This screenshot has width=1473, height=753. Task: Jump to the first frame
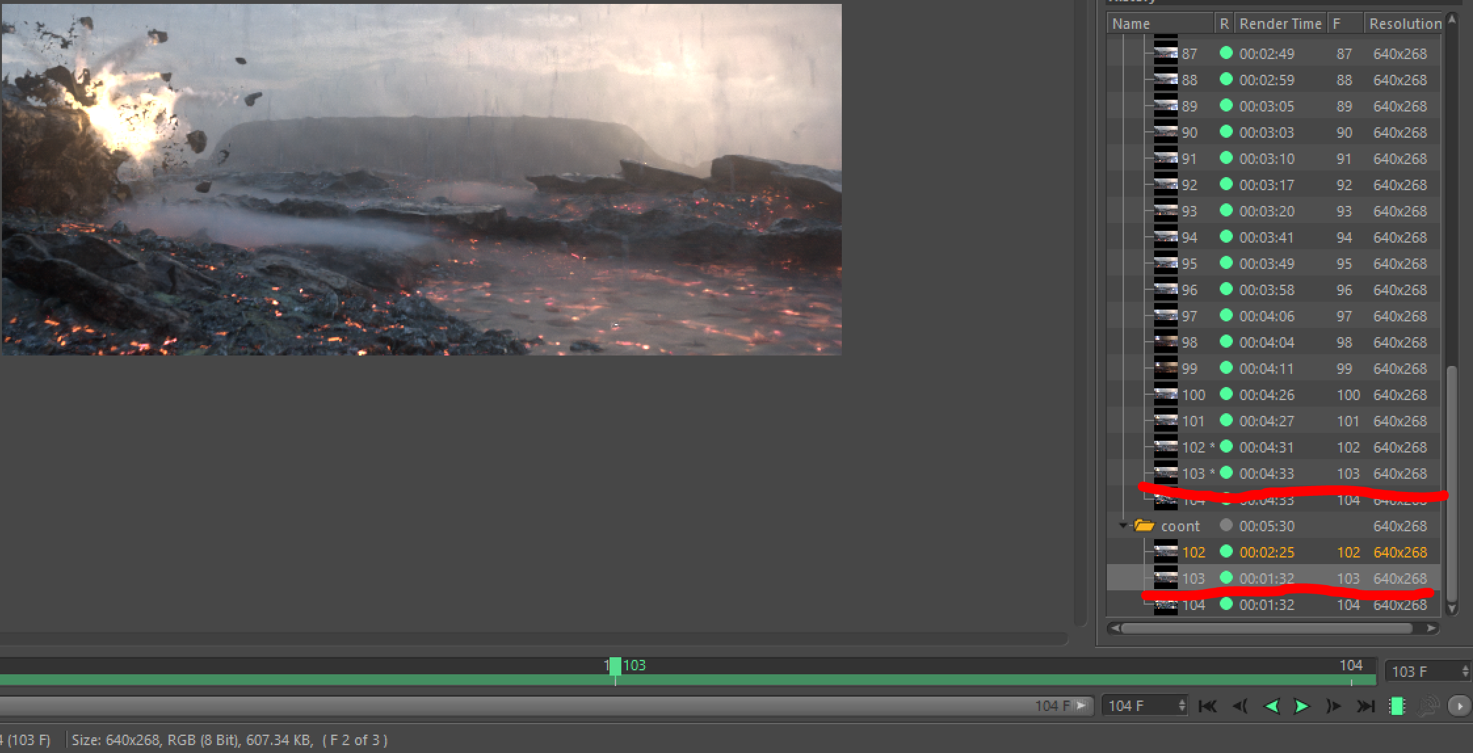click(x=1207, y=706)
